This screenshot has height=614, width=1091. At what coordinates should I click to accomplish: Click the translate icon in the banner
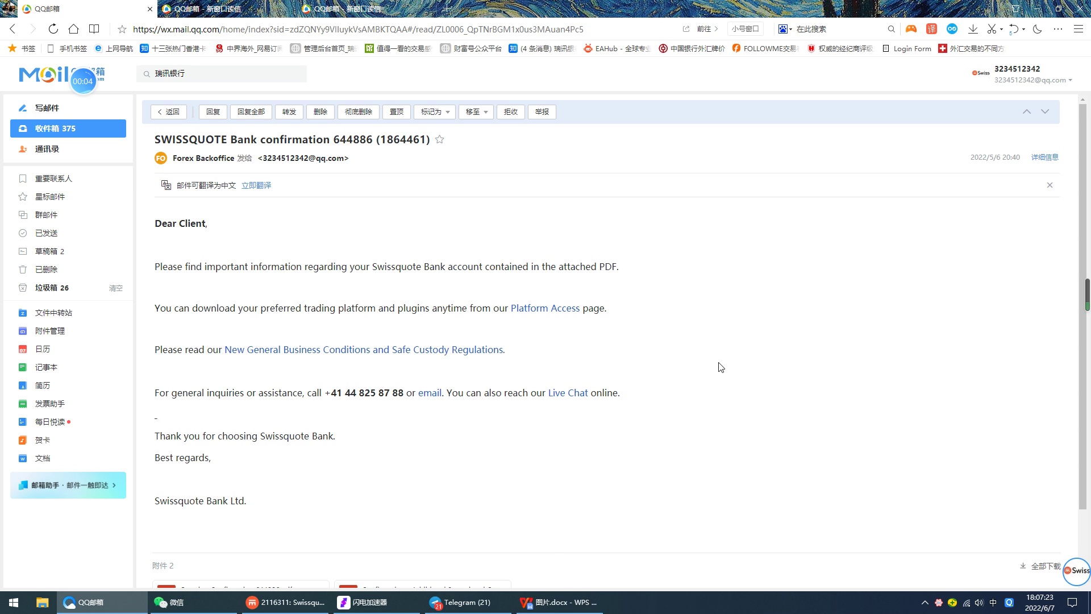click(x=166, y=185)
